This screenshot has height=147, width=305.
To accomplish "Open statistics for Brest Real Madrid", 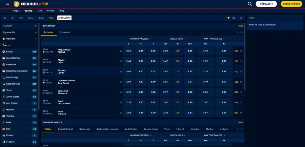I will pyautogui.click(x=121, y=103).
